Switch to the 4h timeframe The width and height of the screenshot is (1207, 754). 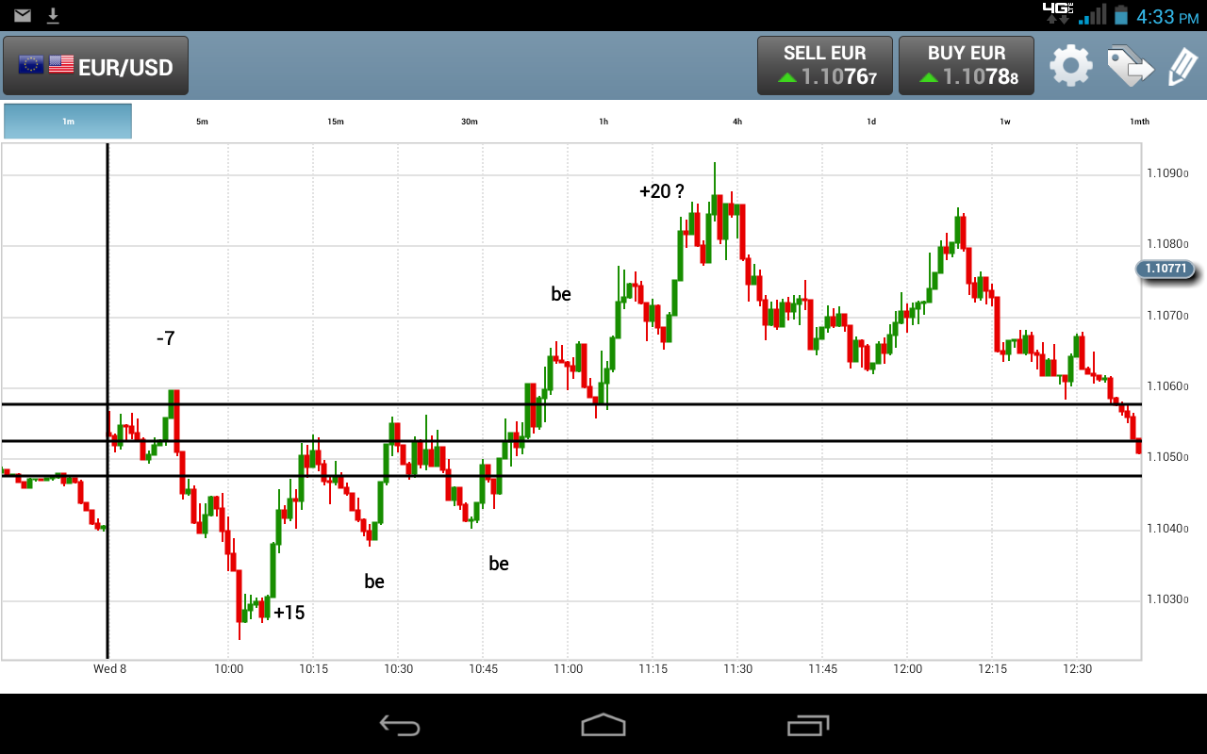(x=737, y=122)
